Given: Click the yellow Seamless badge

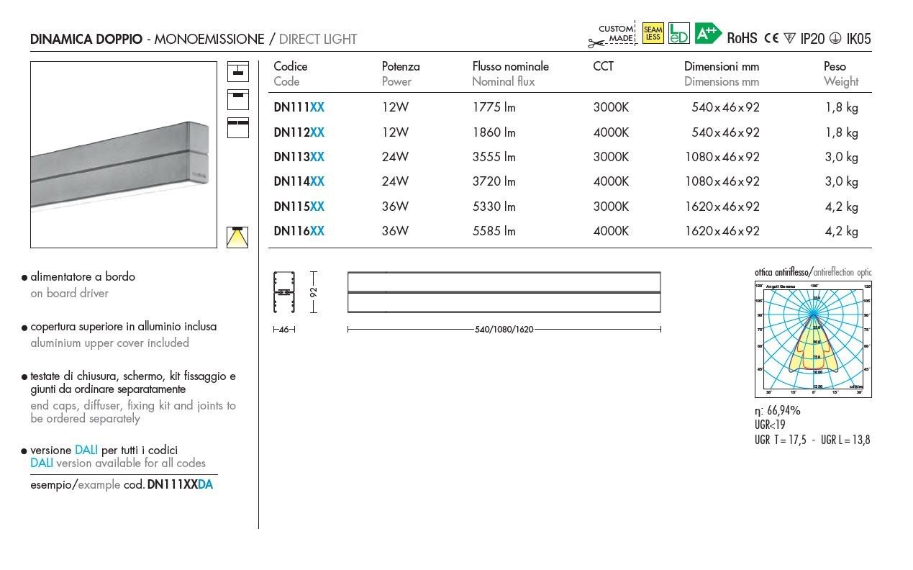Looking at the screenshot, I should [653, 33].
